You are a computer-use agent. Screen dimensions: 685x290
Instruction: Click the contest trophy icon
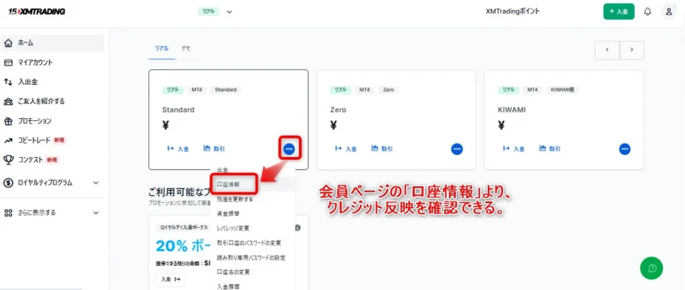click(8, 160)
